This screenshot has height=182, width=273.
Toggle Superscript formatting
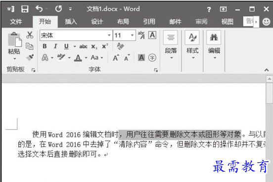pyautogui.click(x=105, y=46)
